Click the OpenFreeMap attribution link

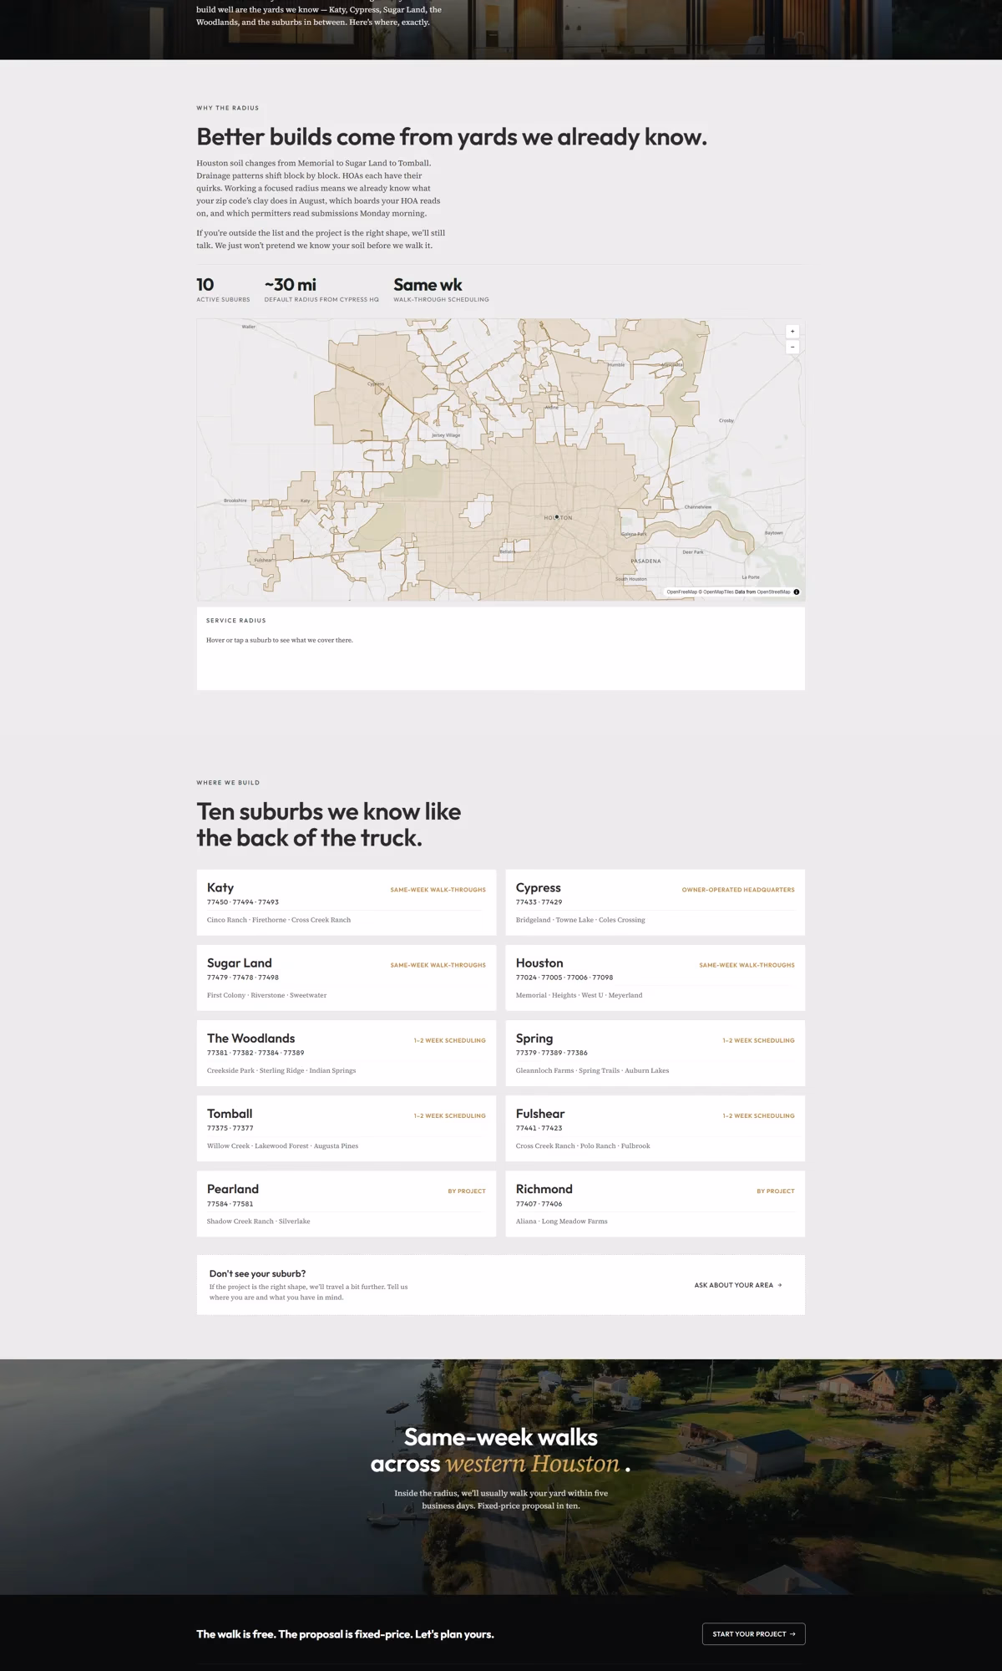click(x=681, y=592)
